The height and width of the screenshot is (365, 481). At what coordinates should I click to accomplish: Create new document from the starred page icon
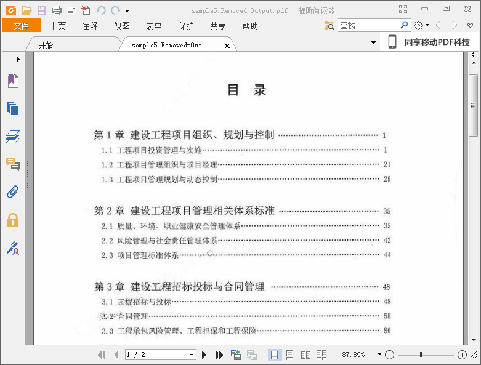(86, 10)
